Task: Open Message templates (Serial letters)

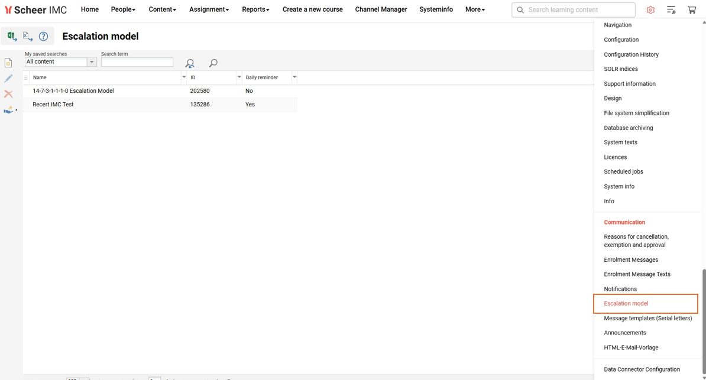Action: pos(648,319)
